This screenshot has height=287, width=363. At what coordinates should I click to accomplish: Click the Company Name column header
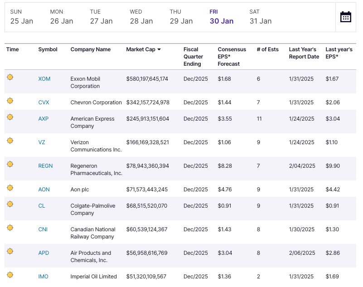[x=91, y=49]
